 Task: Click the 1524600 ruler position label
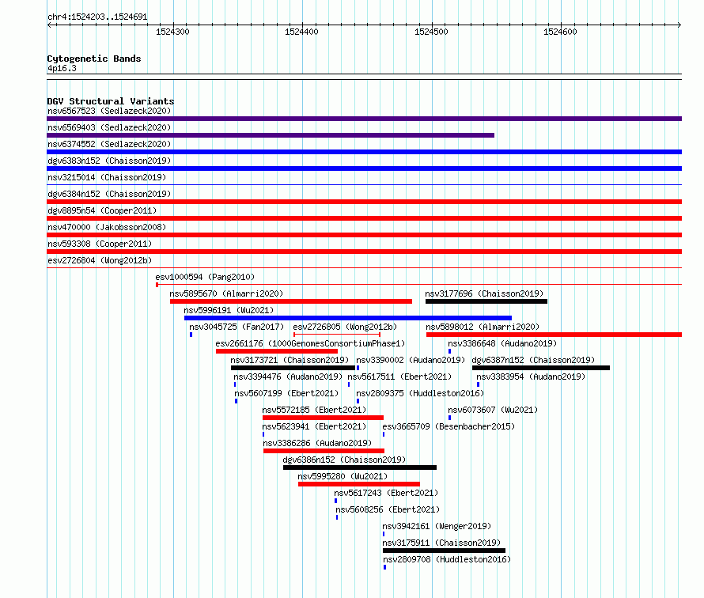pyautogui.click(x=560, y=32)
